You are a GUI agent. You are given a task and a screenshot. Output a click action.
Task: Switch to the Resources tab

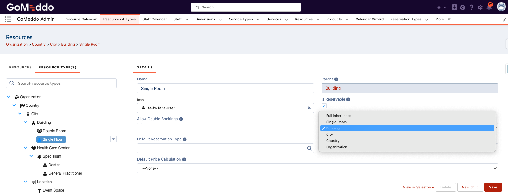[x=20, y=67]
